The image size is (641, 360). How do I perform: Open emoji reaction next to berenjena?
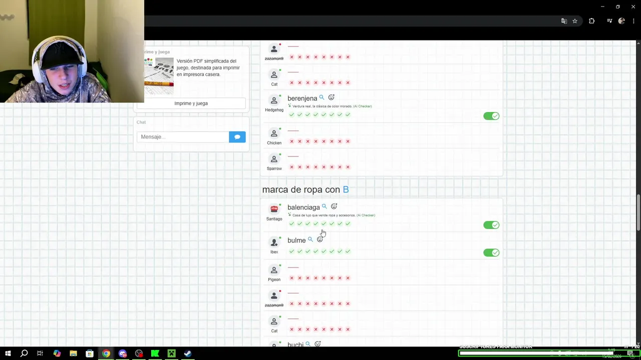[x=331, y=97]
